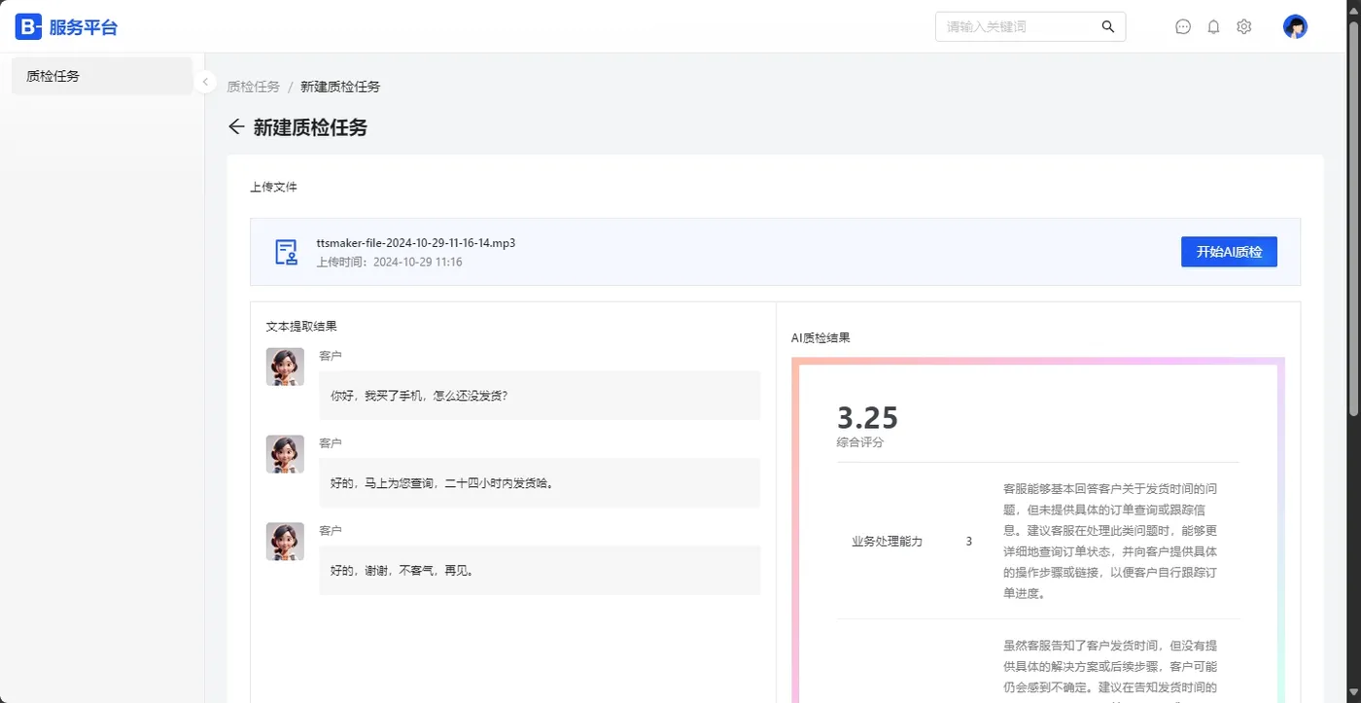Click the search magnifier icon

[1108, 27]
